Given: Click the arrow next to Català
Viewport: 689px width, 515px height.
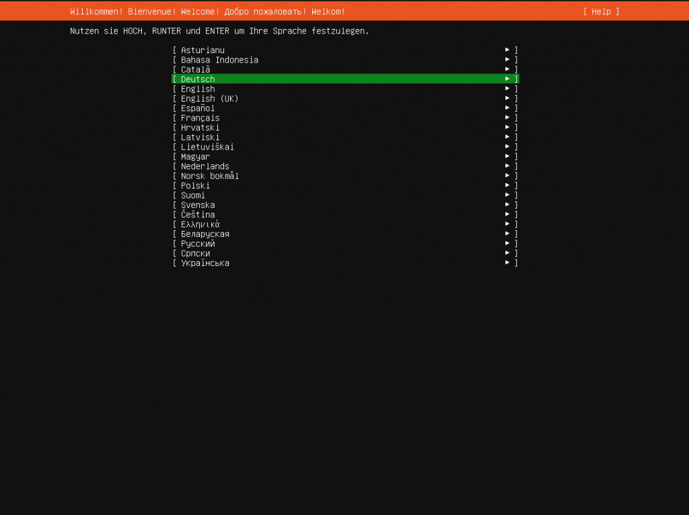Looking at the screenshot, I should click(507, 69).
